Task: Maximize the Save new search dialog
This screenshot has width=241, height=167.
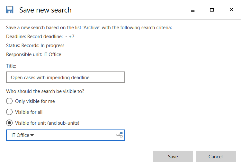Action: click(x=212, y=10)
